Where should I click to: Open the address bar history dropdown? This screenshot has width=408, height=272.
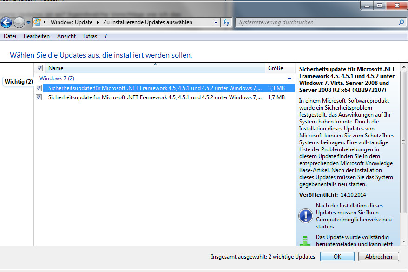(216, 23)
